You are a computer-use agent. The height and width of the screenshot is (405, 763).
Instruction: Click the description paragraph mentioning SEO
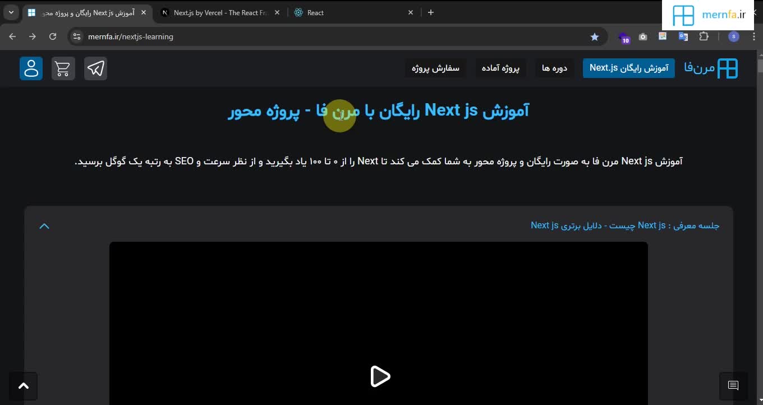click(379, 162)
